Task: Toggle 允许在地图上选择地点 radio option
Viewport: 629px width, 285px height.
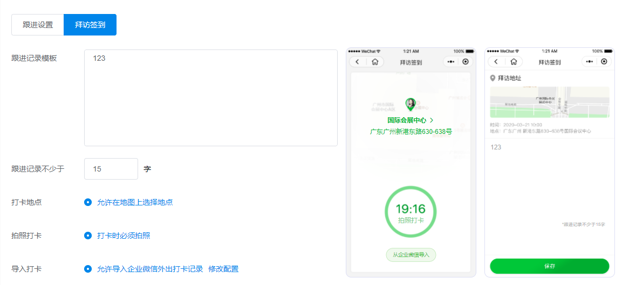Action: click(x=88, y=202)
